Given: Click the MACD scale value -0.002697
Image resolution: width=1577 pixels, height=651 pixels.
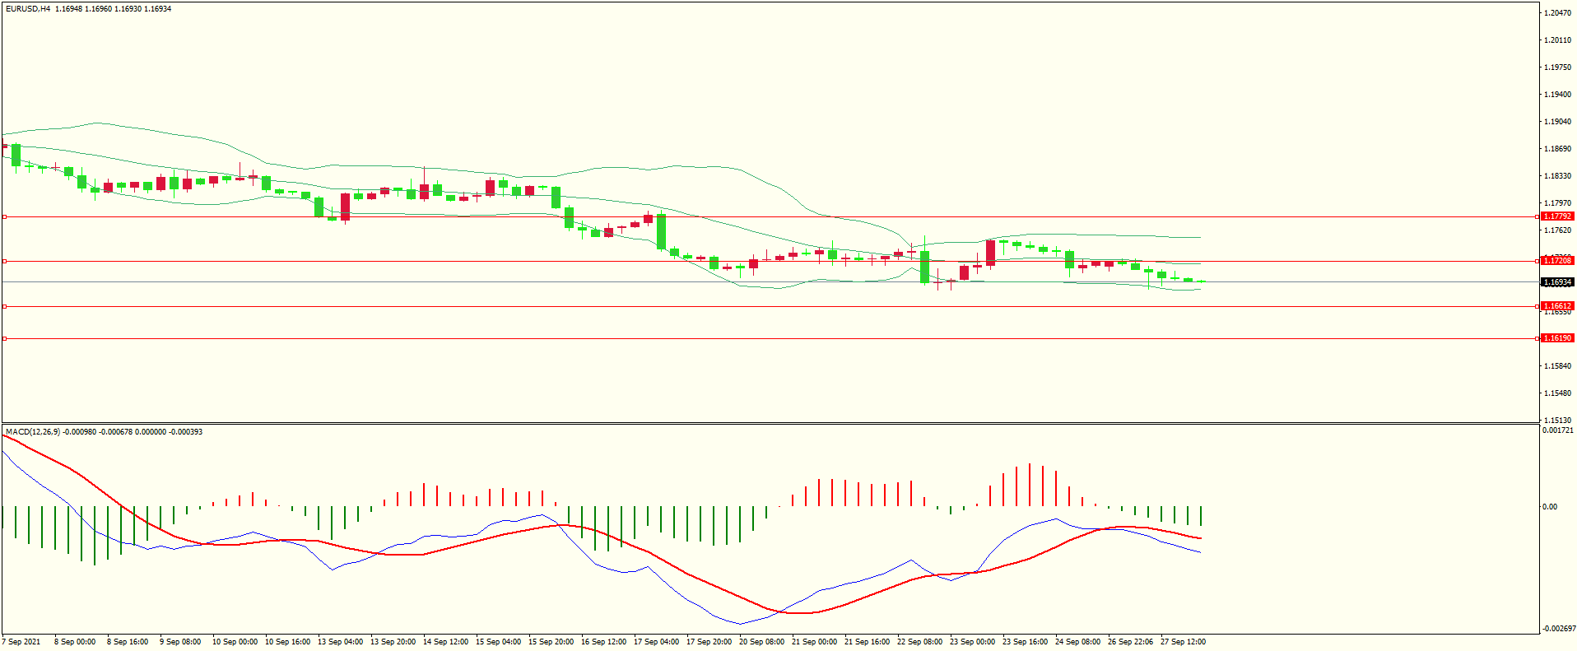Looking at the screenshot, I should [1559, 629].
